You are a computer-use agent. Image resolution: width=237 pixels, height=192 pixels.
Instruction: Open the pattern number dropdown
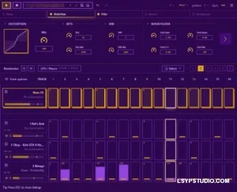[x=206, y=5]
